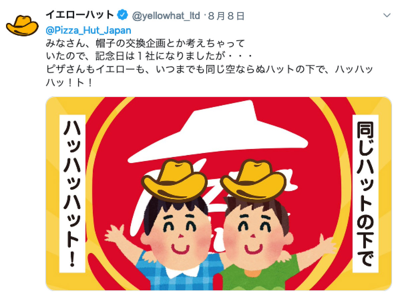Open the @yellowhat_ltd handle link
Image resolution: width=398 pixels, height=301 pixels.
click(x=166, y=16)
